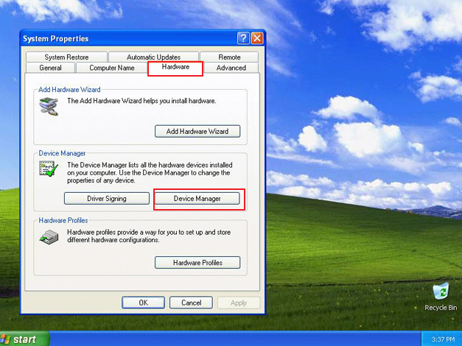Image resolution: width=462 pixels, height=346 pixels.
Task: Open the Recycle Bin desktop icon
Action: click(x=441, y=297)
